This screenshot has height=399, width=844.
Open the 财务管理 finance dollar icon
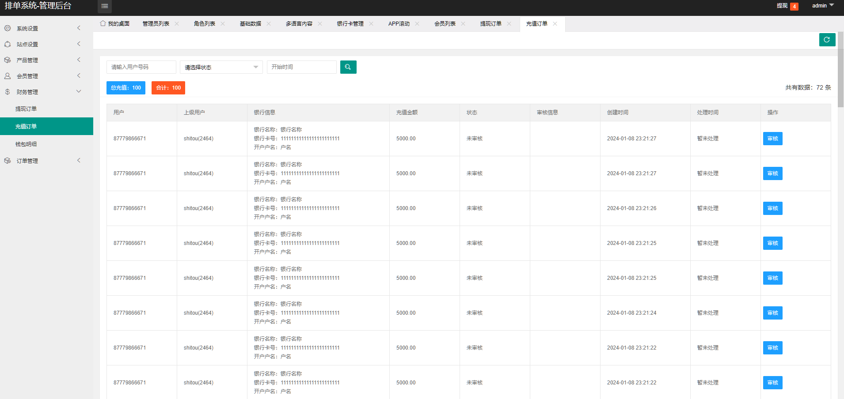pyautogui.click(x=7, y=91)
